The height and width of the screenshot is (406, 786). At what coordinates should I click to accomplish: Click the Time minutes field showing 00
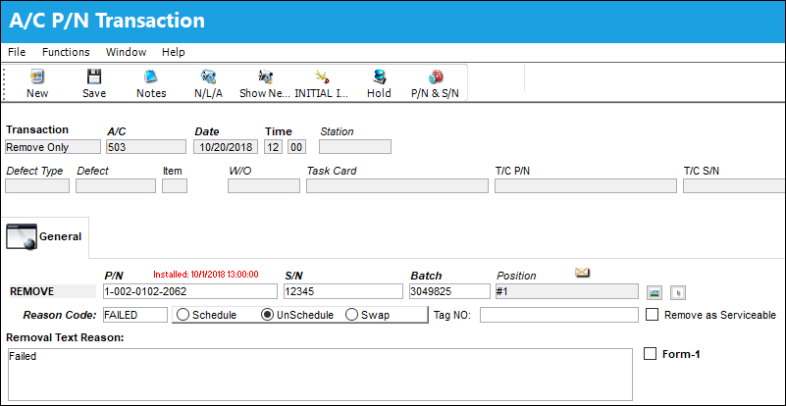point(296,147)
